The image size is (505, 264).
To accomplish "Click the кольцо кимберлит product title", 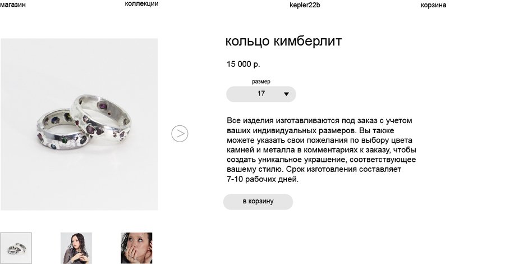I will 283,41.
